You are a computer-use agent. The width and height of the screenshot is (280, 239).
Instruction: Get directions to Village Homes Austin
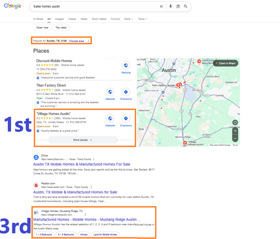coord(126,118)
